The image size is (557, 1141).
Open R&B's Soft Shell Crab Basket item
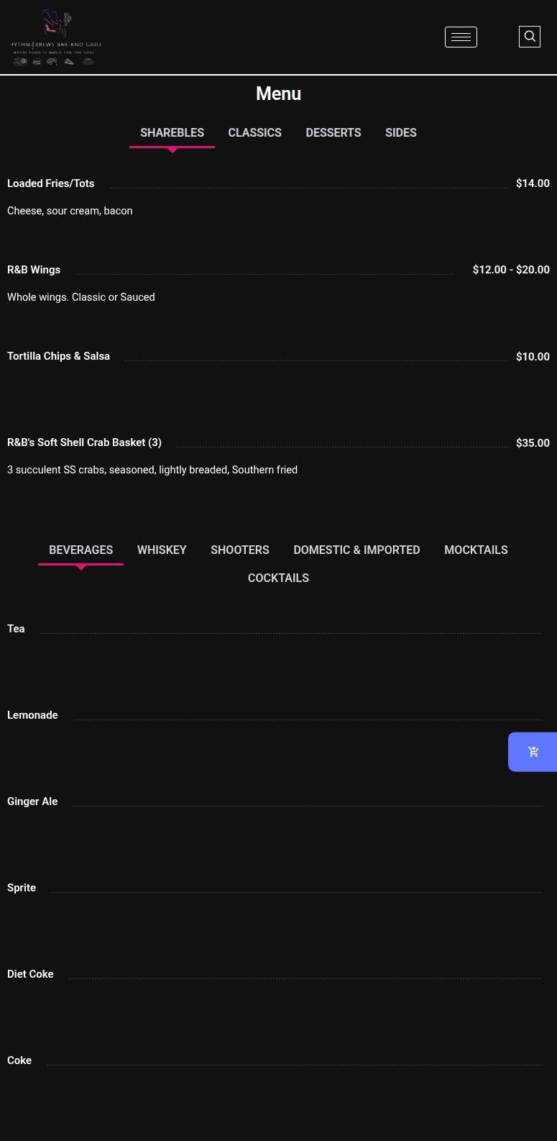click(x=84, y=442)
